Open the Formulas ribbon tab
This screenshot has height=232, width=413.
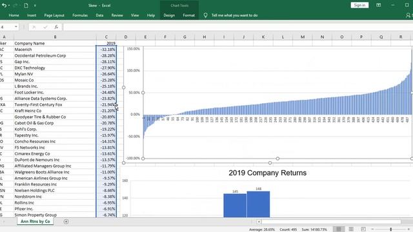pos(80,15)
